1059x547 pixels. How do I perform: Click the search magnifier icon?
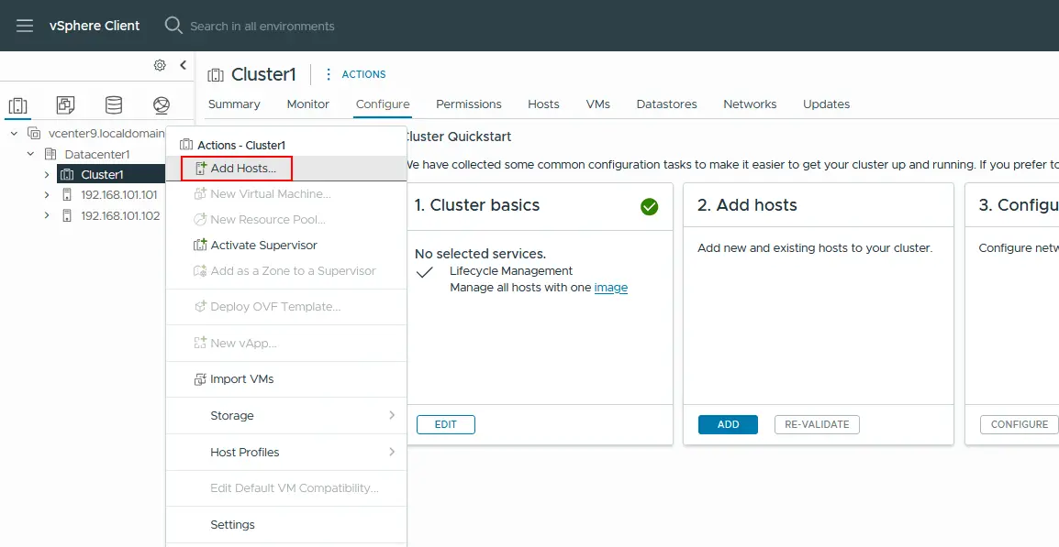tap(173, 26)
